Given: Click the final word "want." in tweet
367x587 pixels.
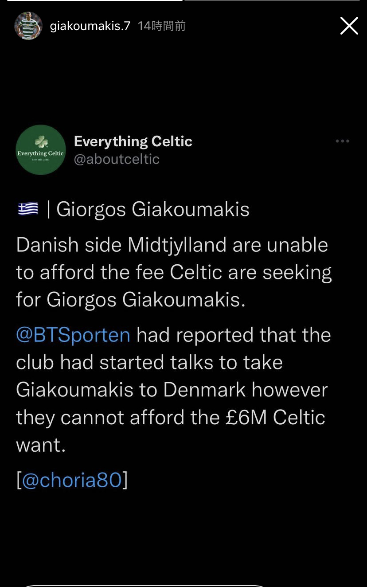Looking at the screenshot, I should (41, 445).
